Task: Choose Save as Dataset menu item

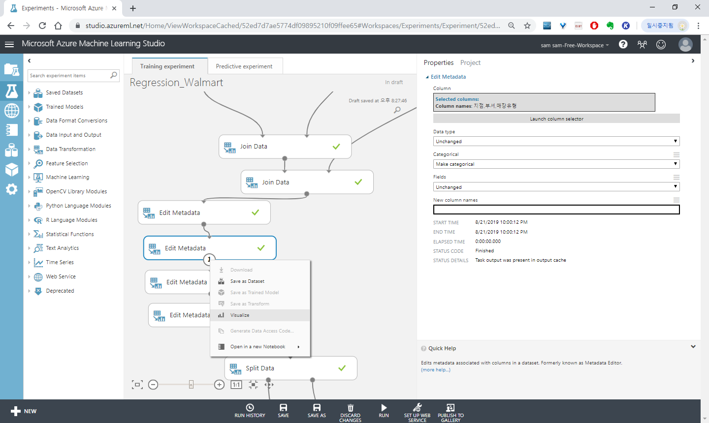Action: coord(260,281)
